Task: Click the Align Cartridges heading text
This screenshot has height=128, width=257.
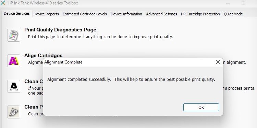Action: tap(44, 56)
